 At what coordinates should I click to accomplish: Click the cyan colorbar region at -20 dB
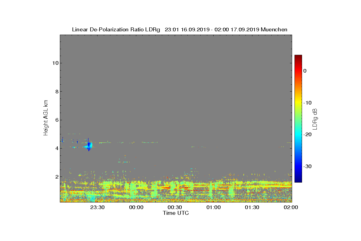click(x=298, y=134)
